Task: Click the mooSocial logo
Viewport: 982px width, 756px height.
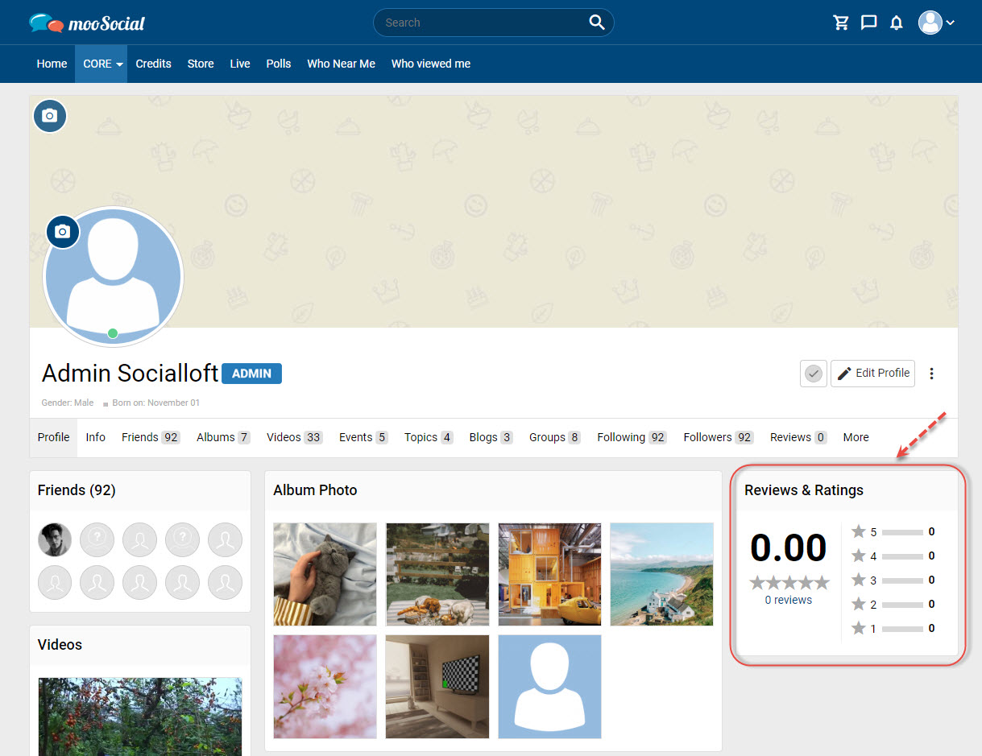Action: pos(87,23)
